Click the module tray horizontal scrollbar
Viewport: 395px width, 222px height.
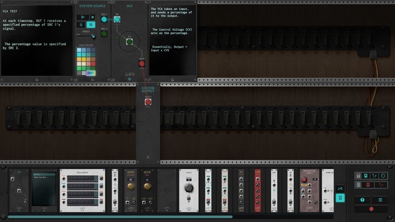tap(120, 216)
